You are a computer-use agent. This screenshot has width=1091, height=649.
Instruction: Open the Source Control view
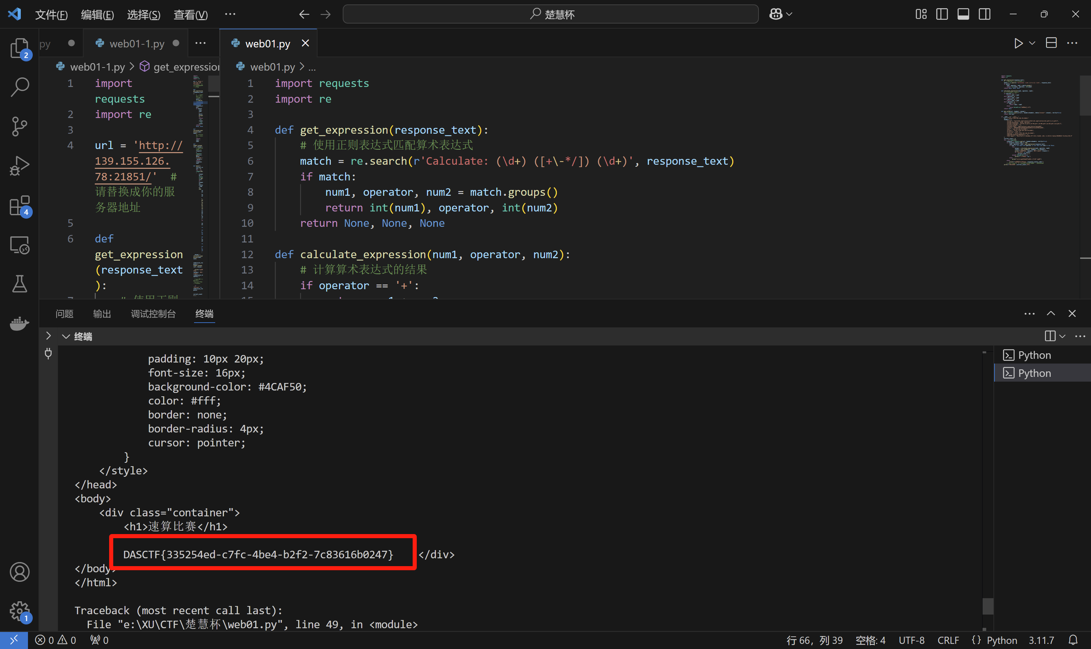(19, 127)
